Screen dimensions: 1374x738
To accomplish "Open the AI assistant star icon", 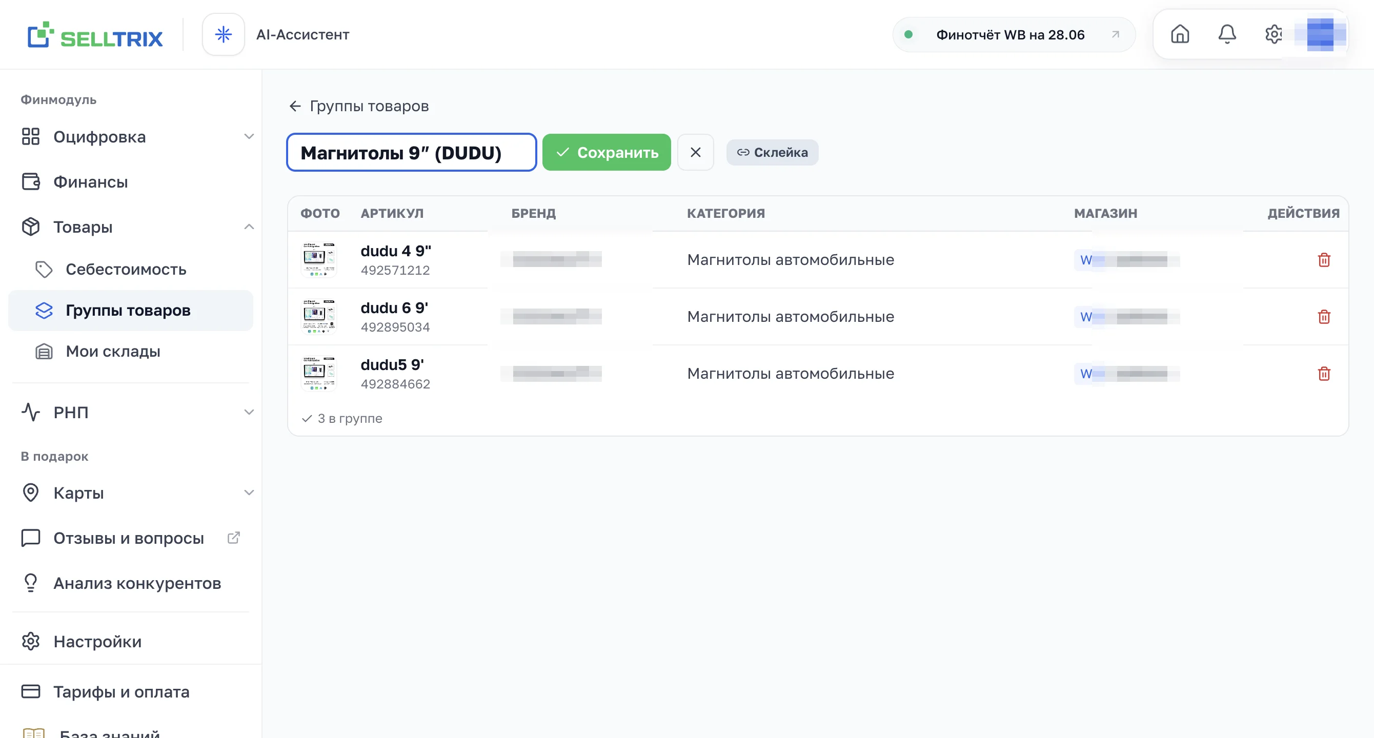I will [223, 35].
